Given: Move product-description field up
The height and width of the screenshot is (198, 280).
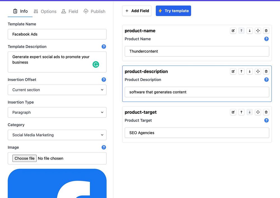Looking at the screenshot, I should [x=241, y=71].
